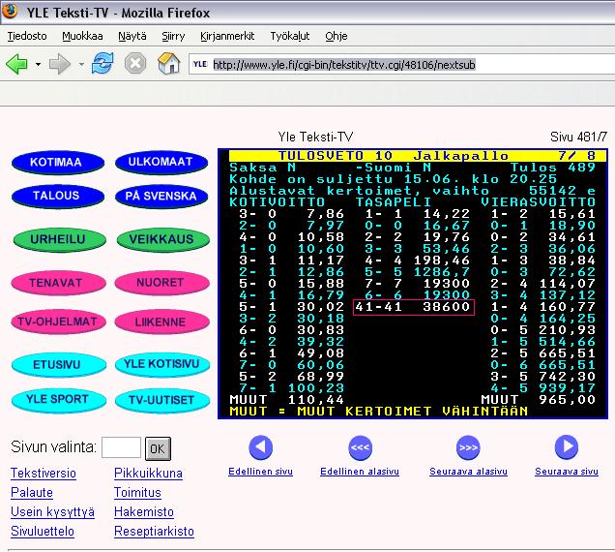Screen dimensions: 615x552
Task: Open the Back history dropdown arrow
Action: click(38, 64)
